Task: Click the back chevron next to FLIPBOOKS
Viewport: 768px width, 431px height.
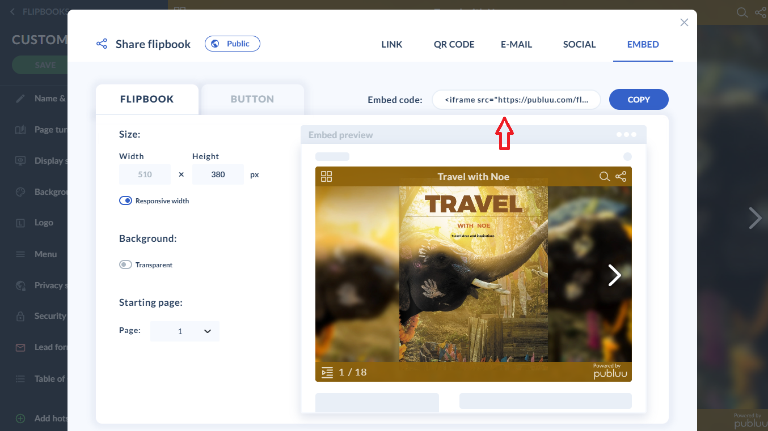Action: 12,11
